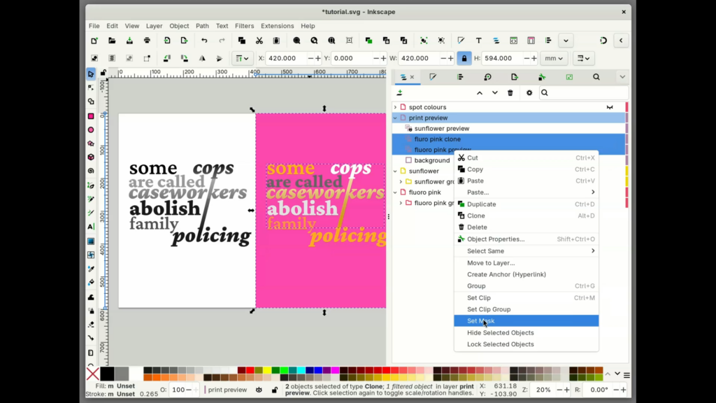Click the add-item plus button in Objects panel
This screenshot has height=403, width=716.
coord(400,92)
